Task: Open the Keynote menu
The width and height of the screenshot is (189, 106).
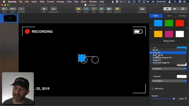Action: coord(12,2)
